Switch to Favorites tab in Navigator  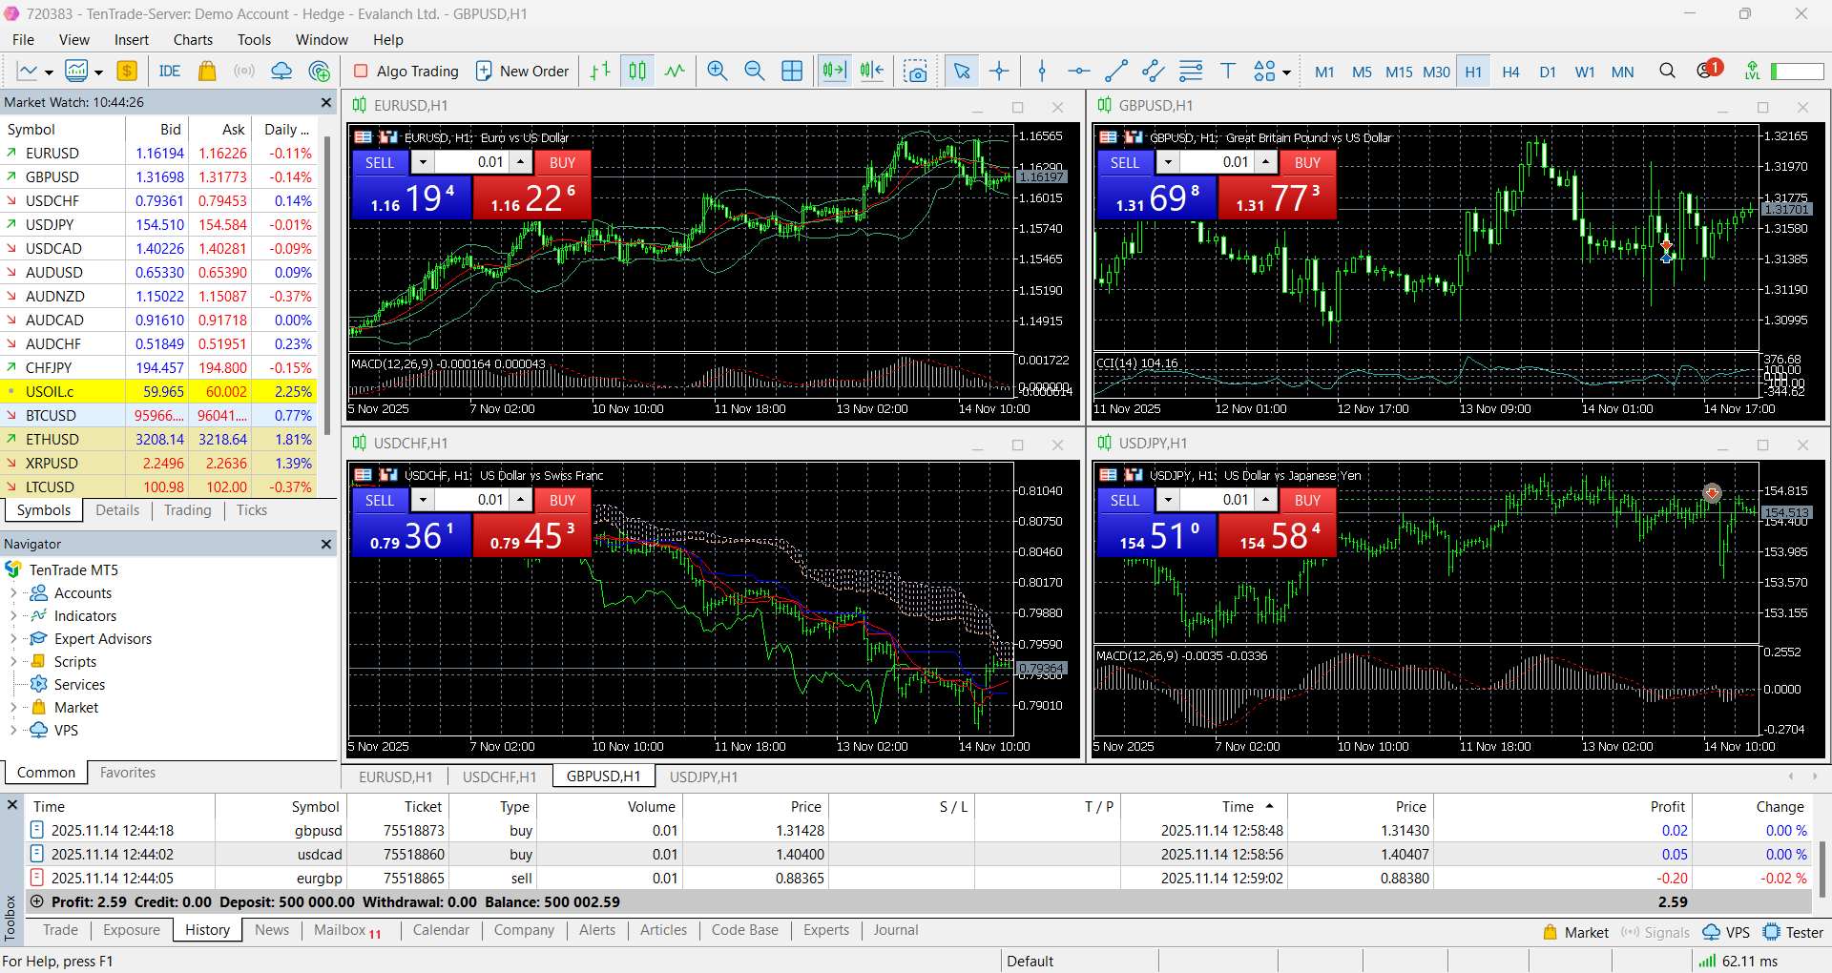tap(128, 773)
